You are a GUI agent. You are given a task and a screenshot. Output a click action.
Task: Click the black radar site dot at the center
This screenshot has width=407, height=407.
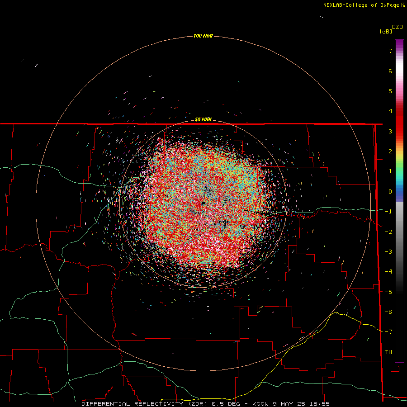203,203
